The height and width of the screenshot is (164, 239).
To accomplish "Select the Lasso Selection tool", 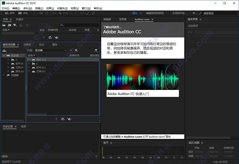I will click(82, 13).
